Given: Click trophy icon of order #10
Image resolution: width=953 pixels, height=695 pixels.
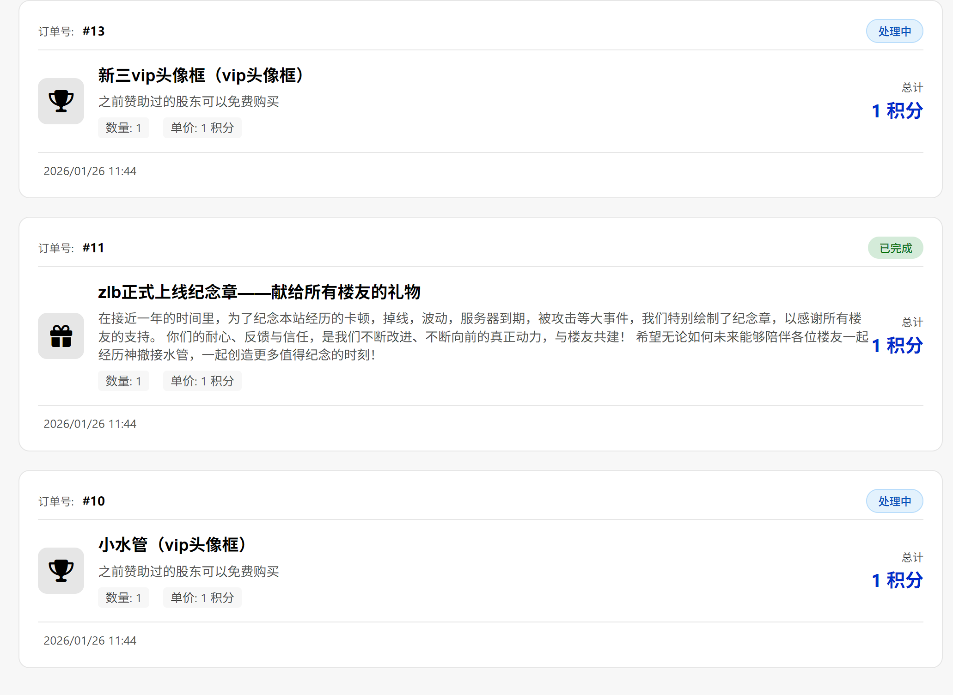Looking at the screenshot, I should point(61,571).
